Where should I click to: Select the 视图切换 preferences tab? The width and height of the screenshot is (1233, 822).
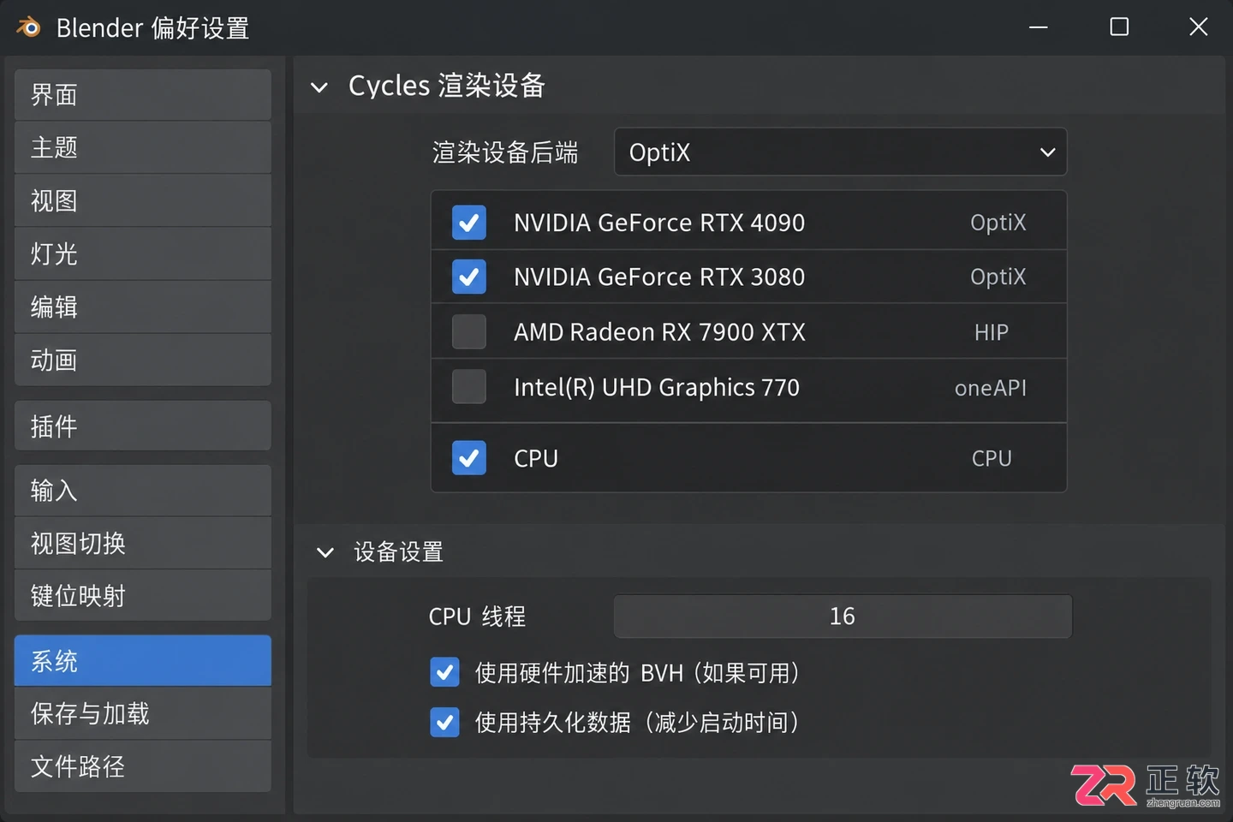pyautogui.click(x=143, y=544)
